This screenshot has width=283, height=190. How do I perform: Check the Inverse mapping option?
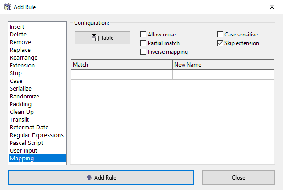pos(144,52)
